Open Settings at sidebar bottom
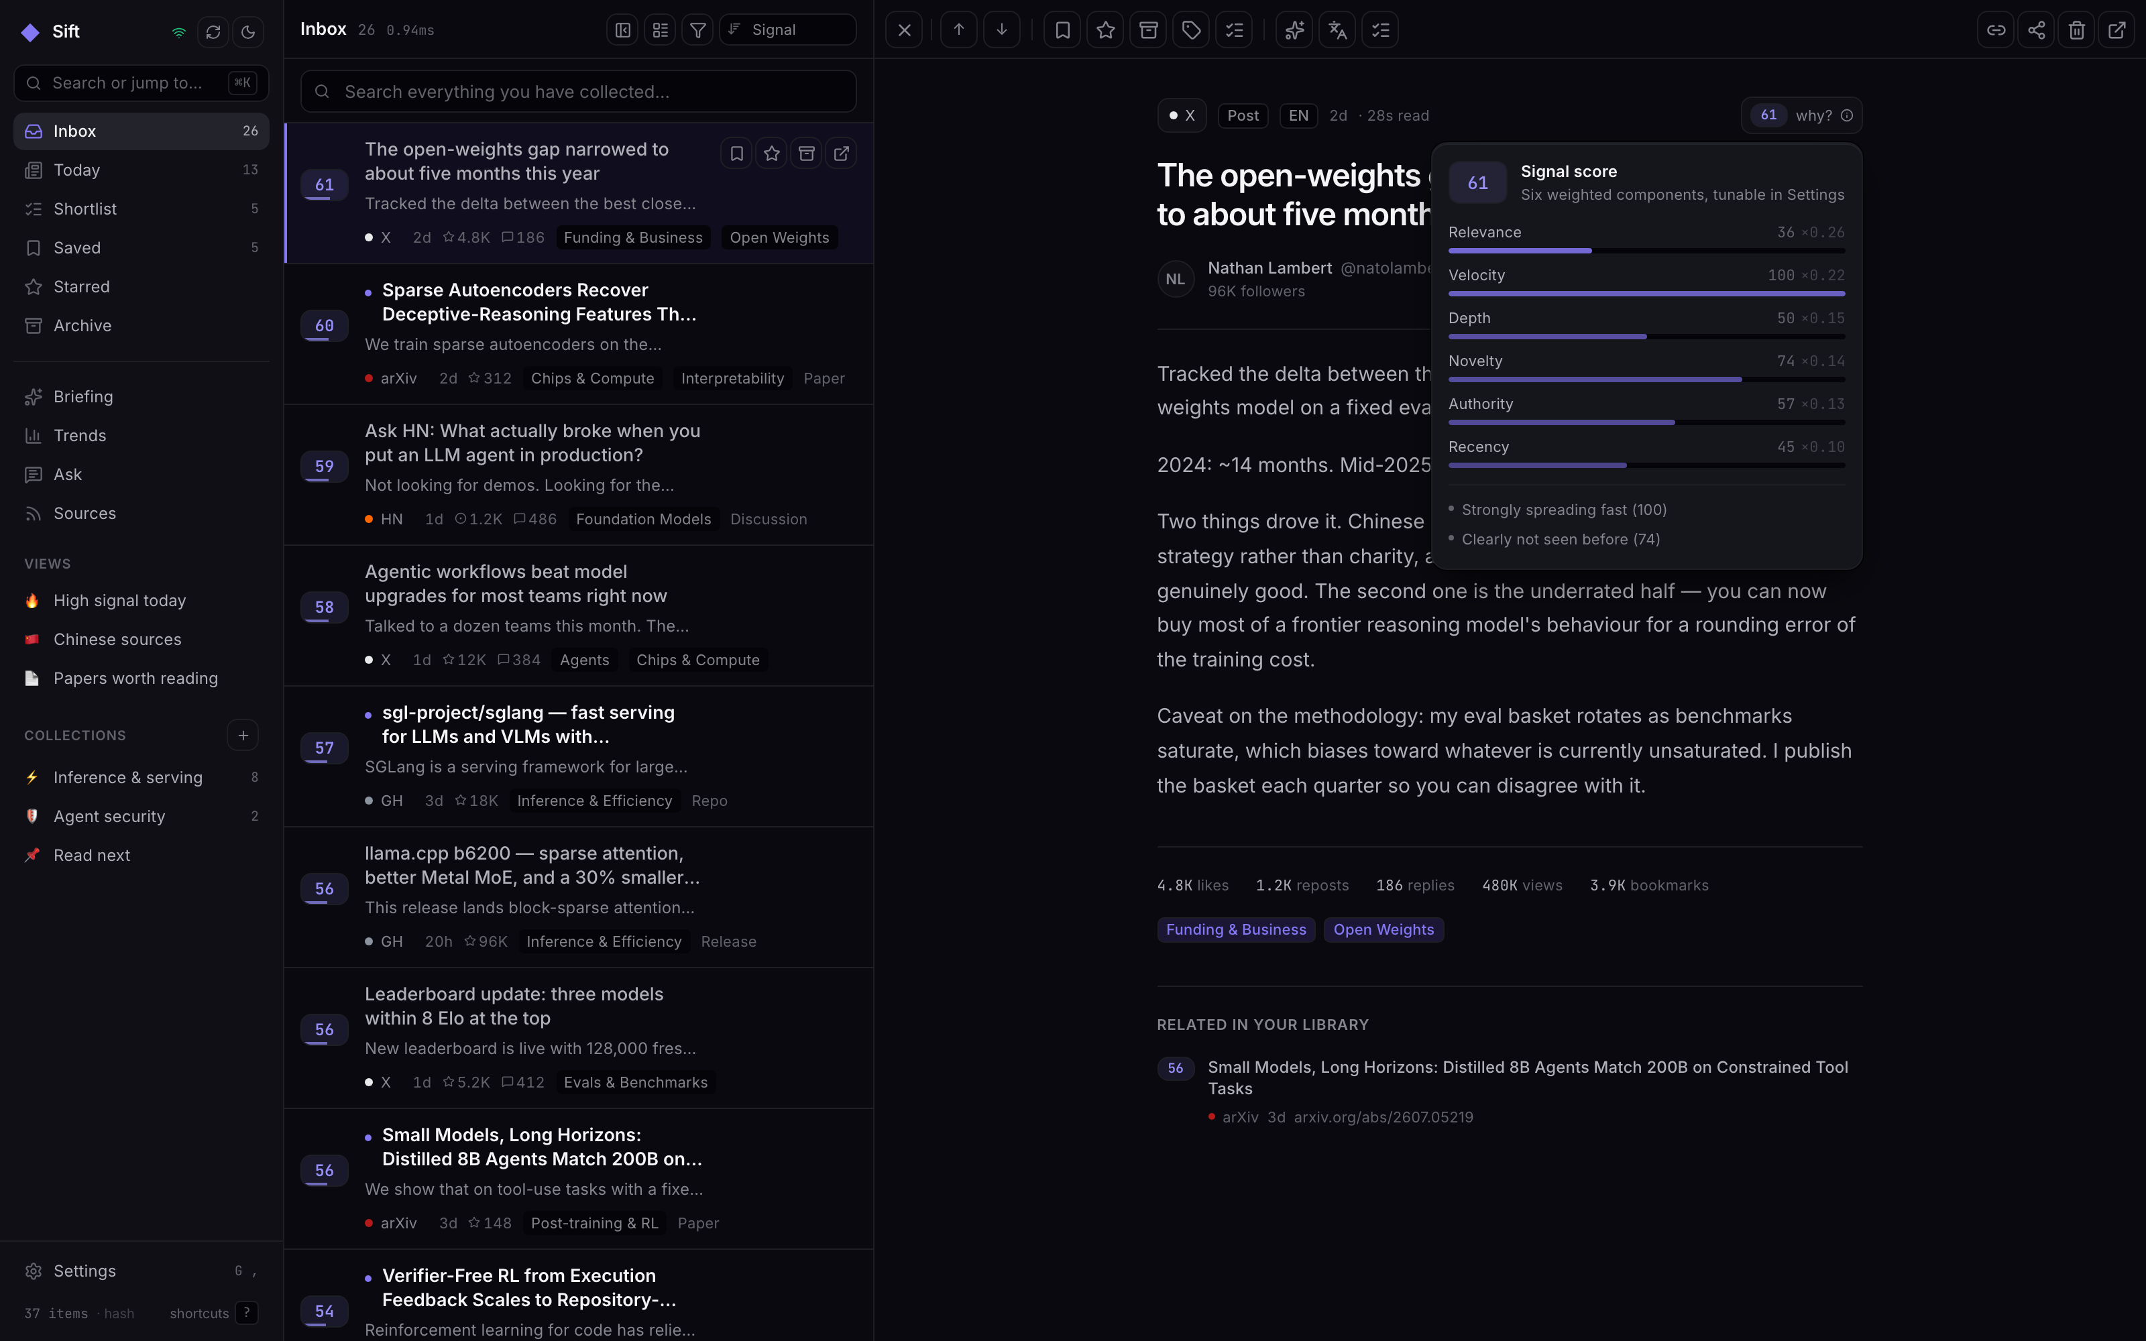The height and width of the screenshot is (1341, 2146). click(x=141, y=1272)
